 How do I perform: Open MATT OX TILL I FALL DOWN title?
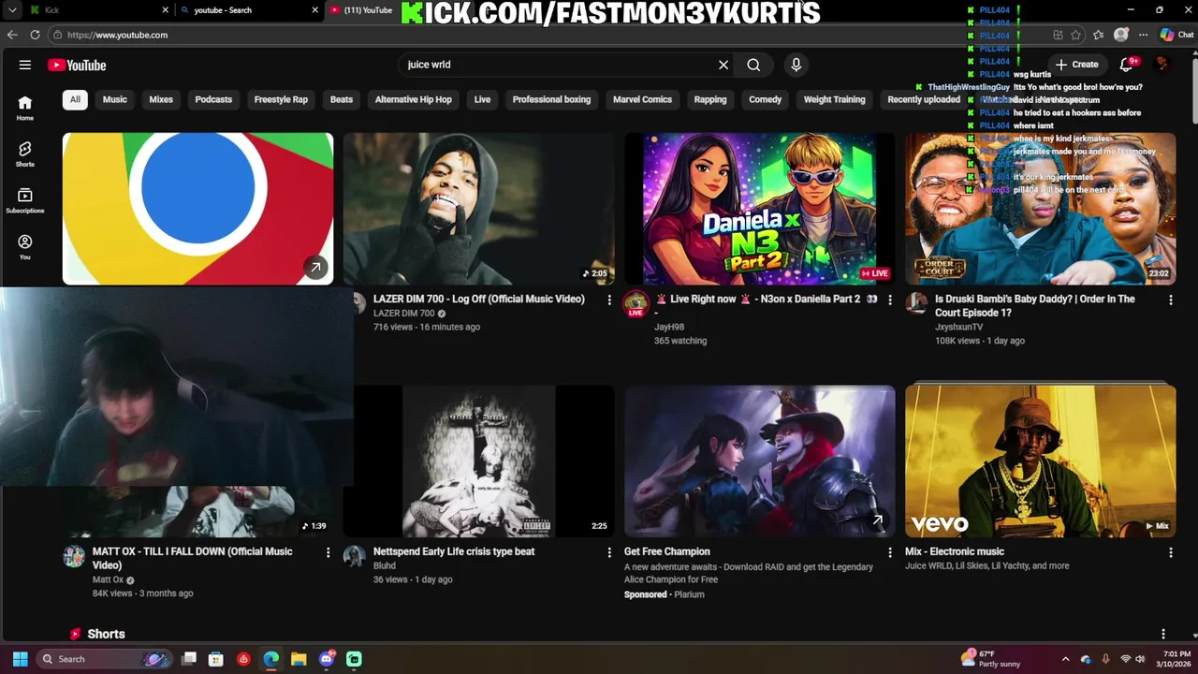[192, 559]
